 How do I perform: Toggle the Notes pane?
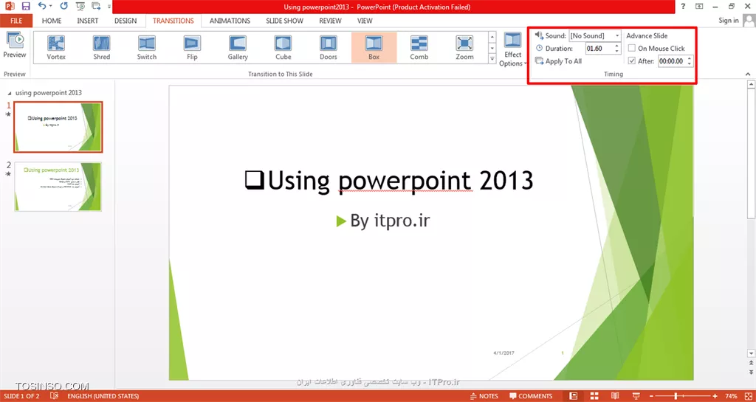click(x=484, y=396)
